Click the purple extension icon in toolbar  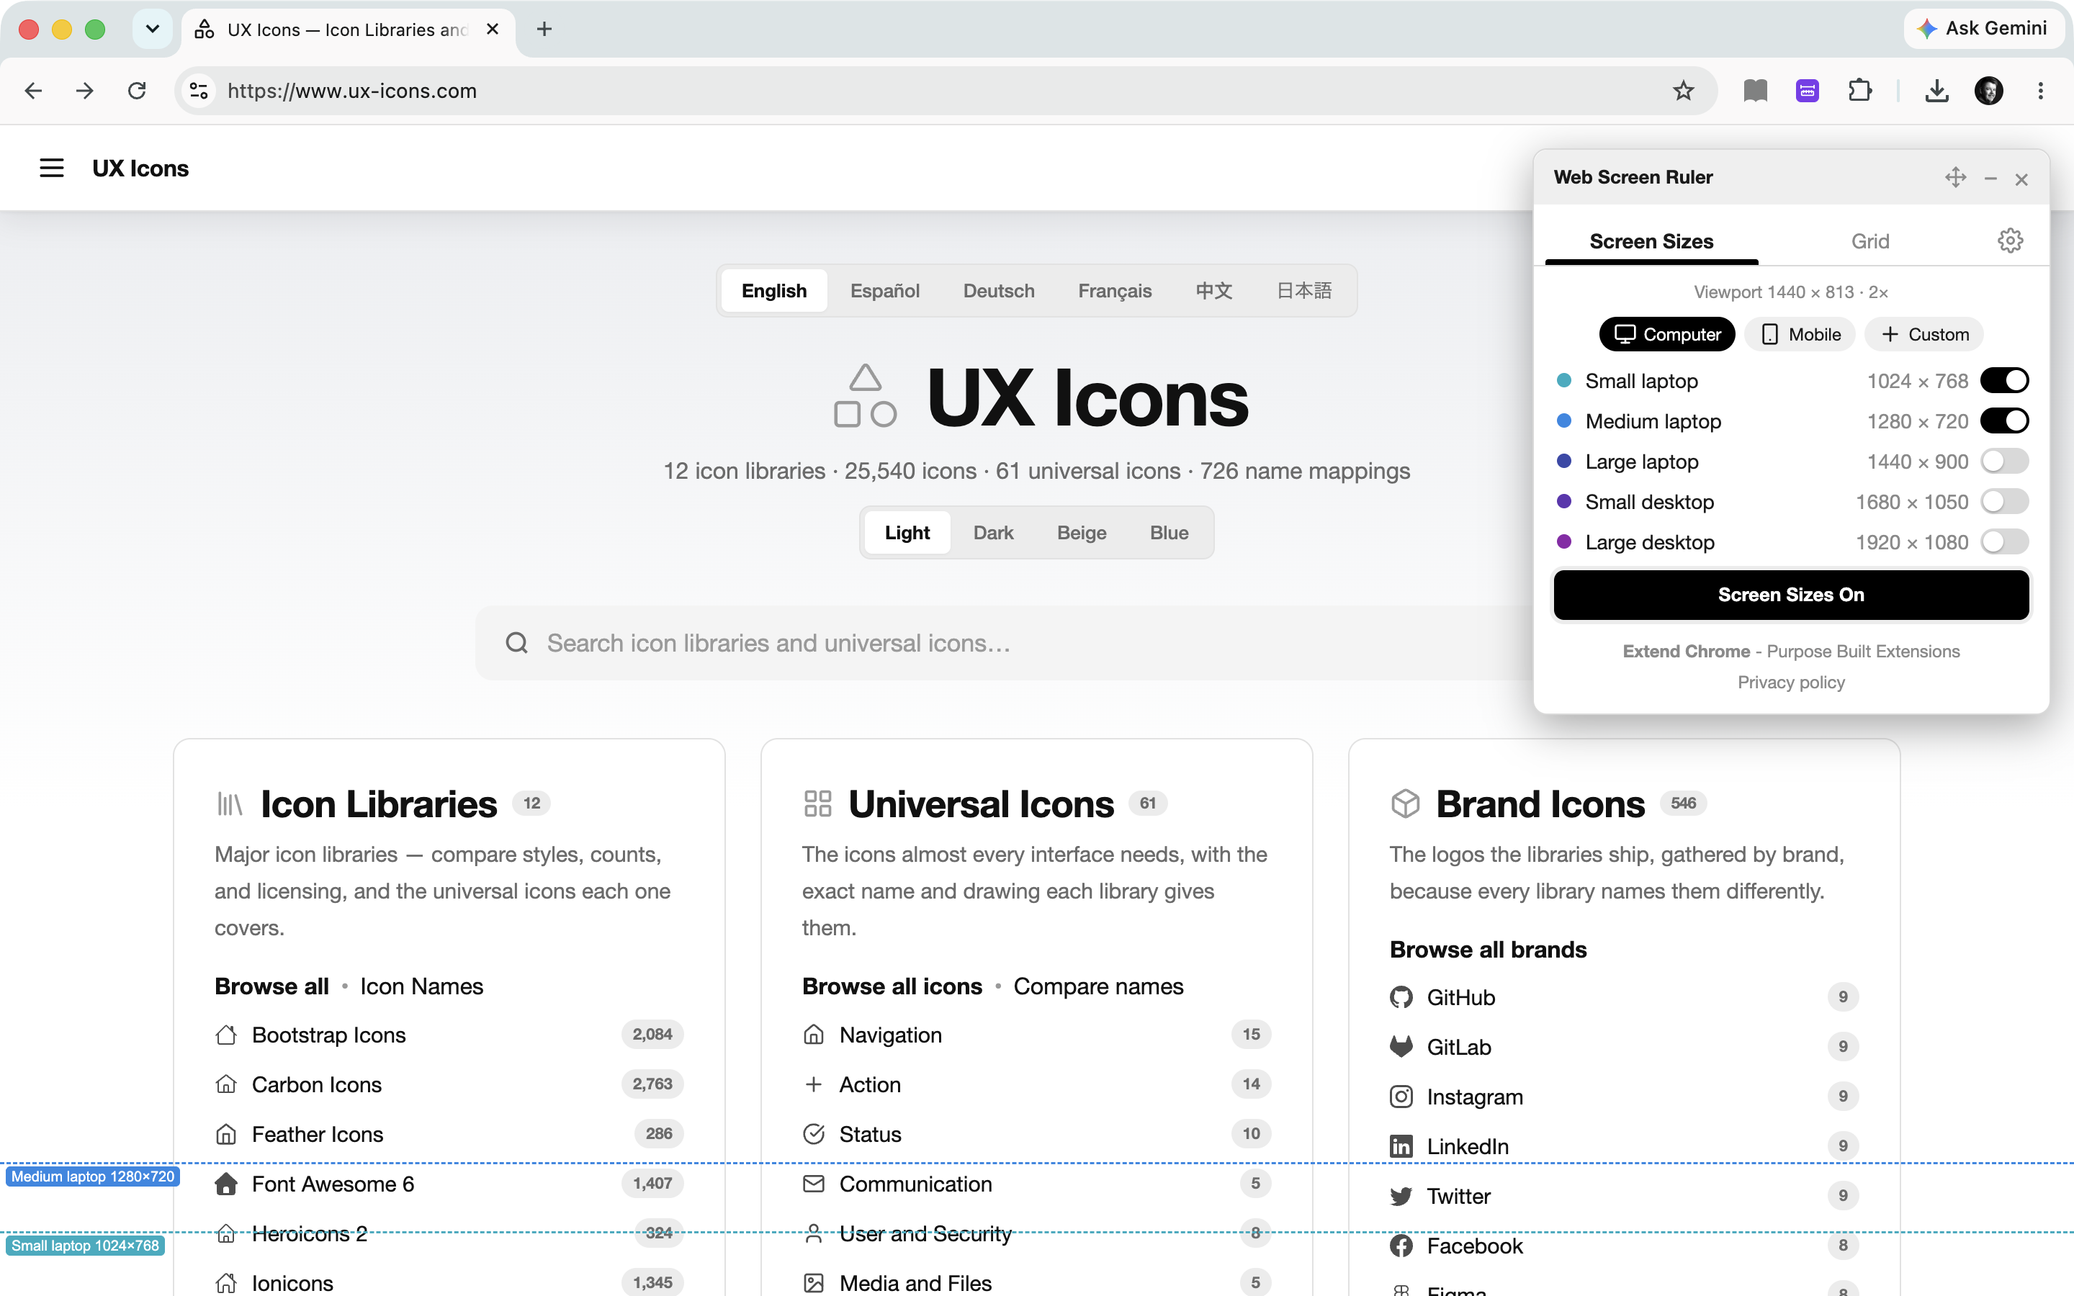pos(1808,91)
